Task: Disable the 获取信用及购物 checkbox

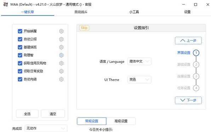Action: 20,63
